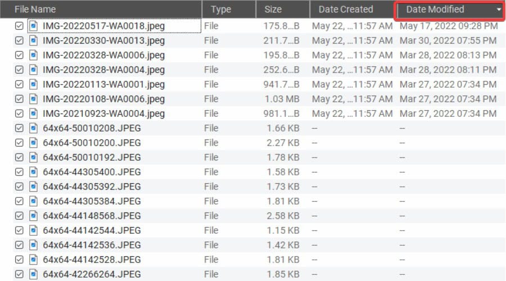Uncheck IMG-20220328-WA0004.jpeg checkbox
This screenshot has width=506, height=281.
pyautogui.click(x=19, y=70)
